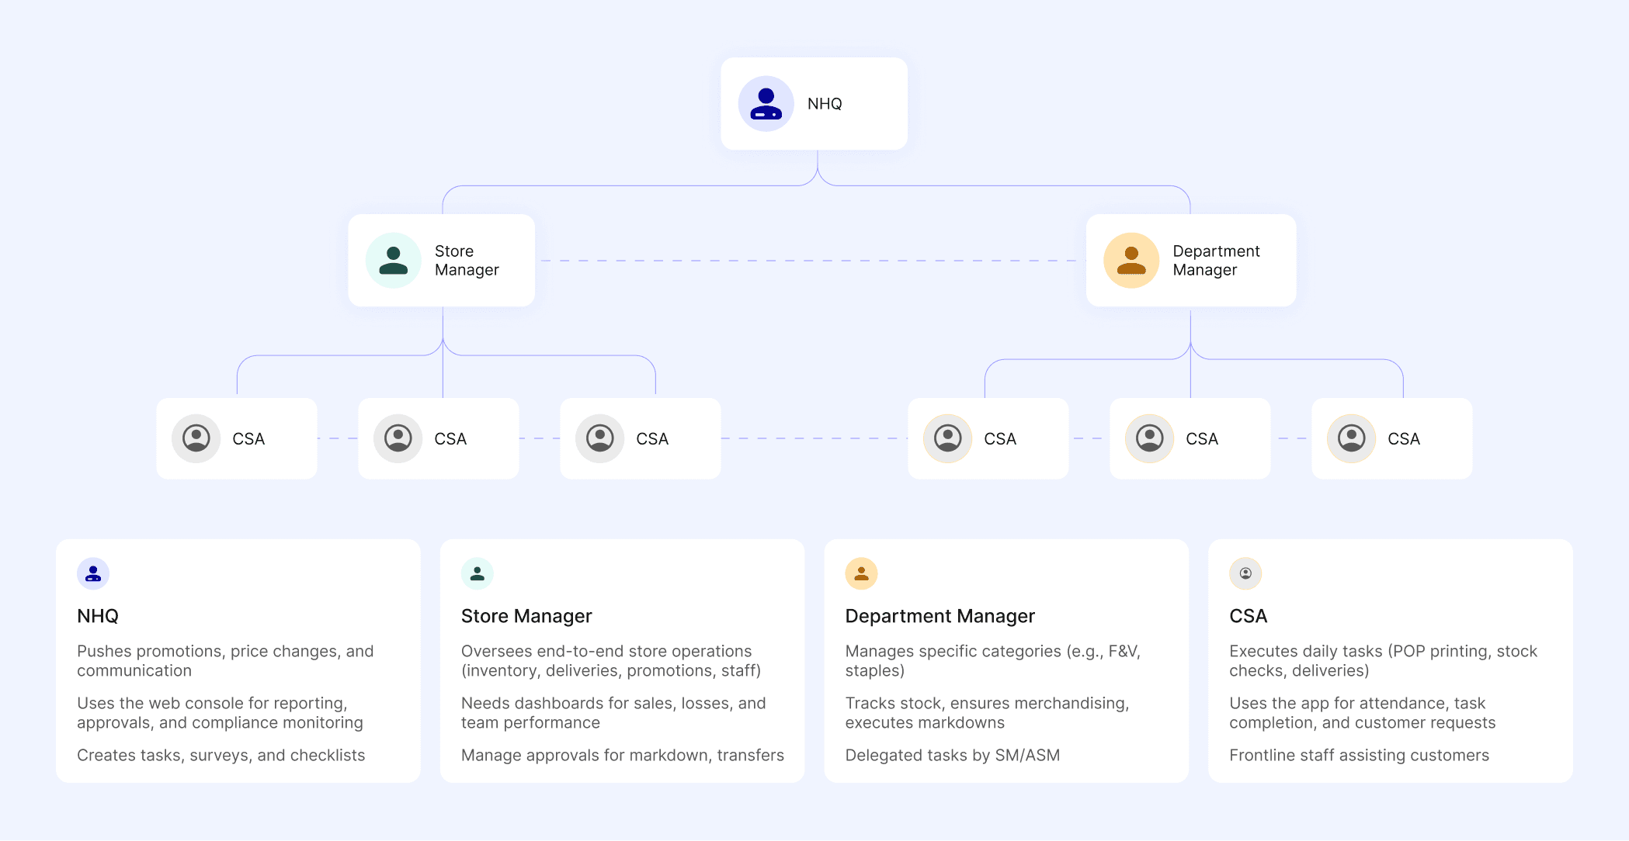
Task: Click small Store Manager icon in description card
Action: [478, 573]
